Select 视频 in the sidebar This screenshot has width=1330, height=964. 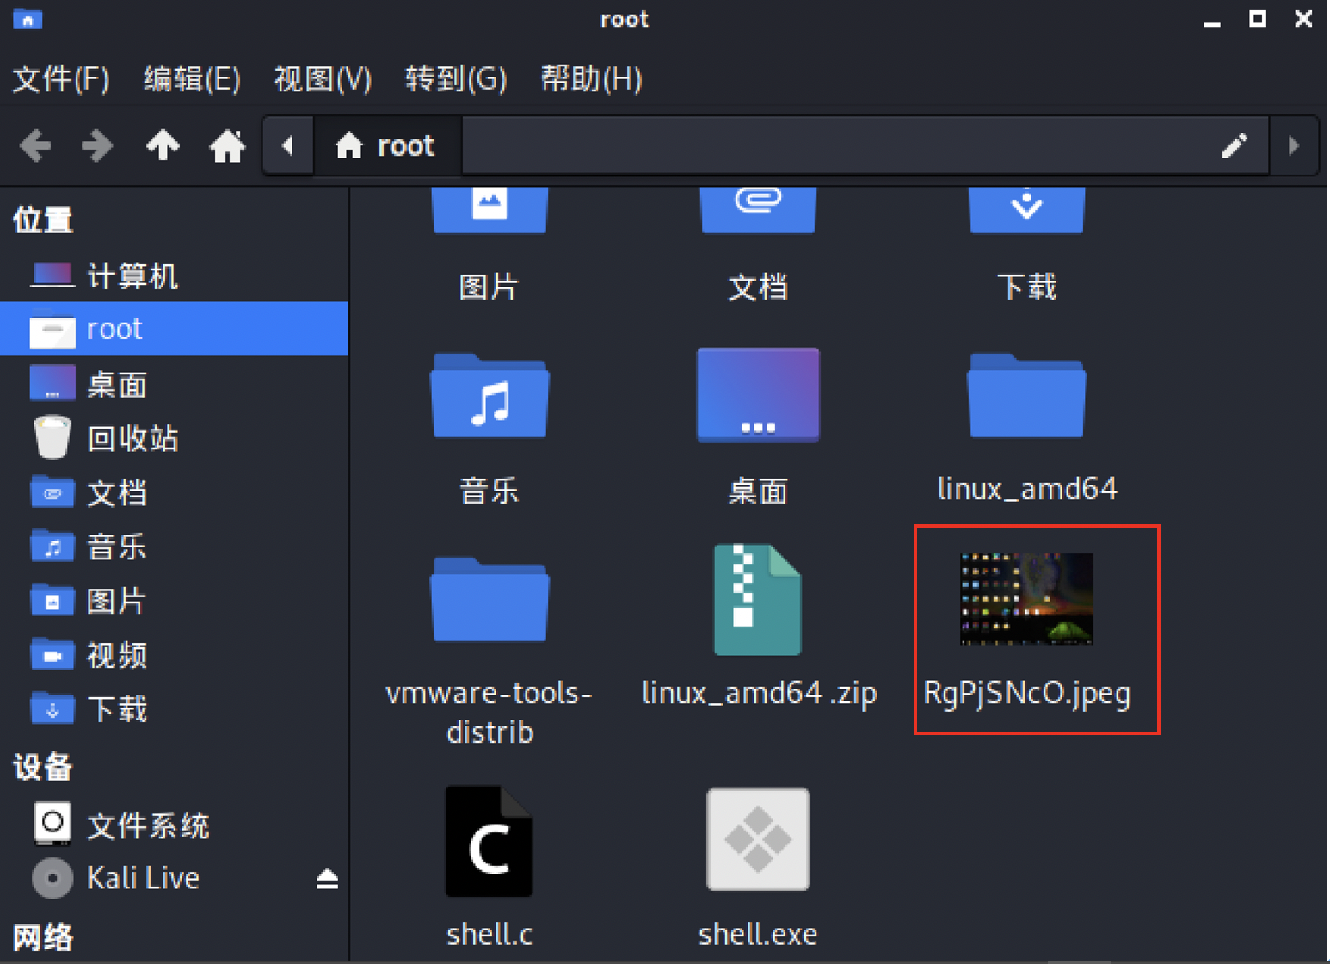coord(175,655)
